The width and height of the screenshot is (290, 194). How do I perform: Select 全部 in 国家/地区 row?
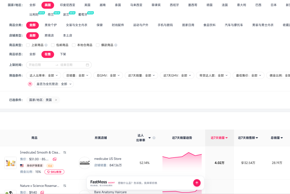(32, 5)
